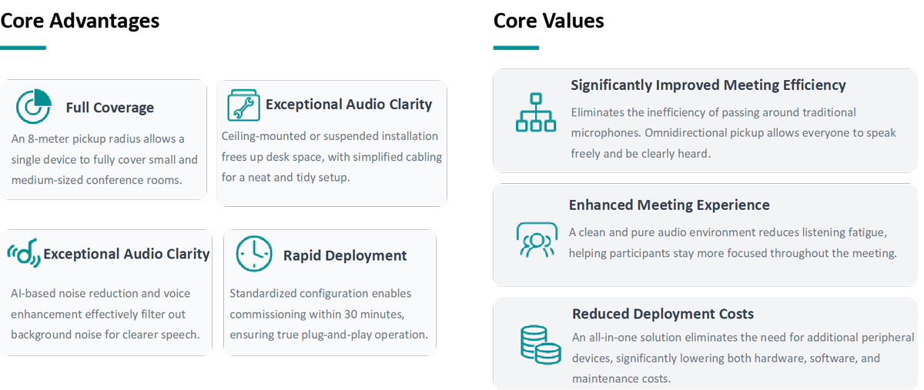Select the Full Coverage heading
This screenshot has width=924, height=390.
109,108
